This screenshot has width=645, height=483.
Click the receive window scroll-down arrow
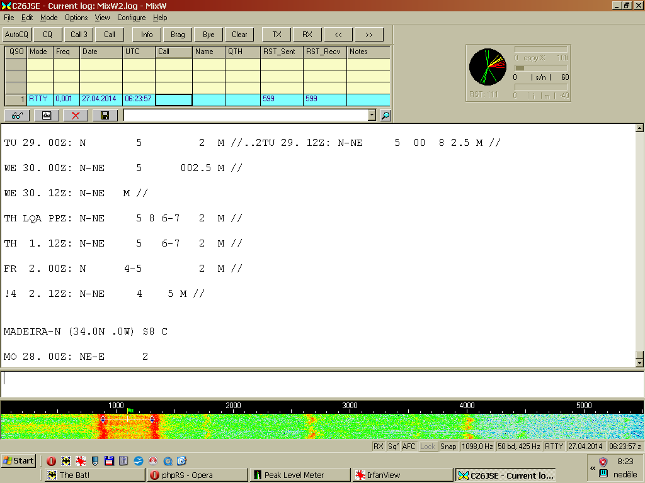click(x=639, y=363)
